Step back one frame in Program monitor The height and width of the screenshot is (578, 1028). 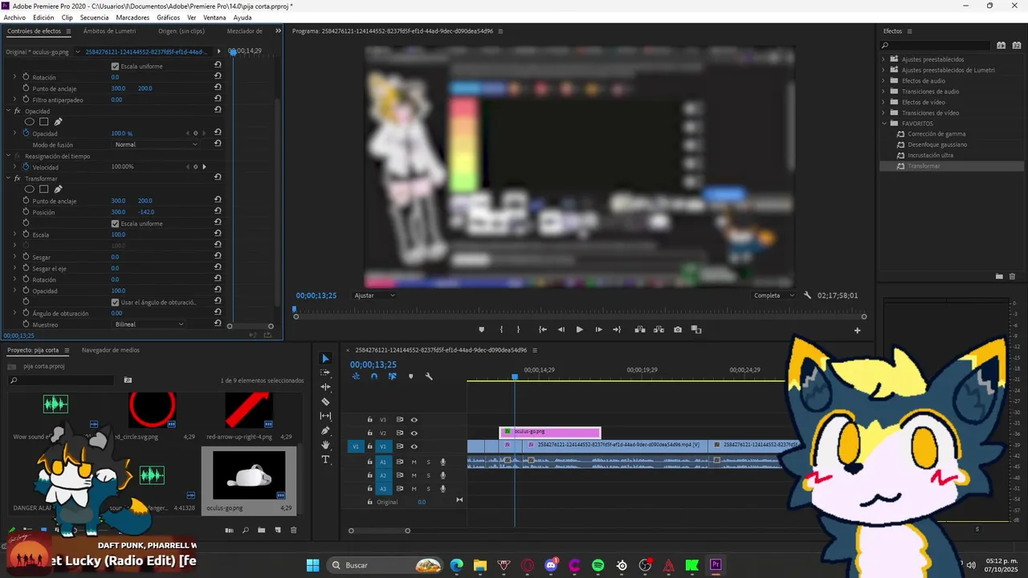(x=561, y=330)
